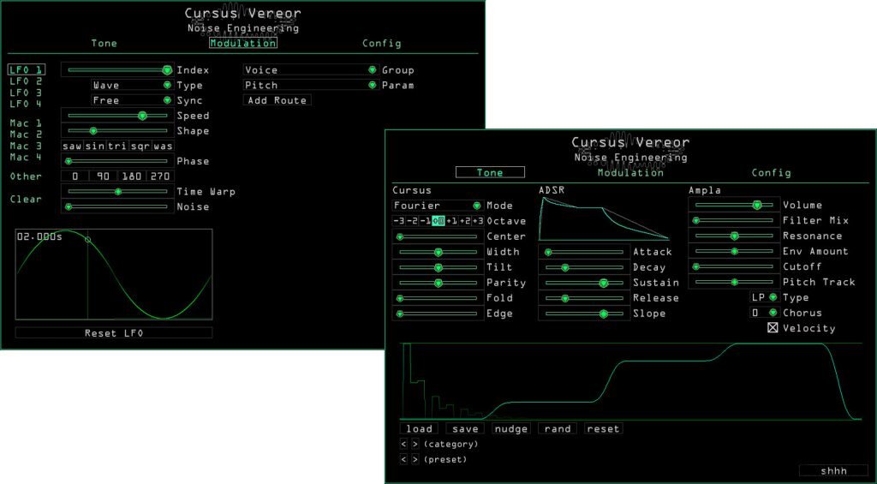Adjust the ADSR Attack slider
This screenshot has width=877, height=484.
(584, 253)
